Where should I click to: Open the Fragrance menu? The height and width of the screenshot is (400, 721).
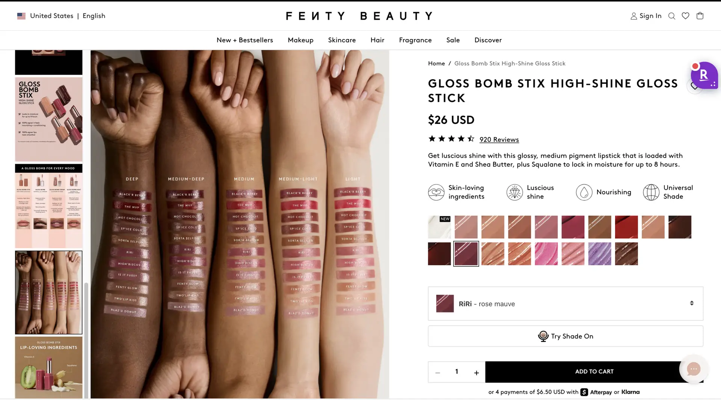pyautogui.click(x=415, y=40)
